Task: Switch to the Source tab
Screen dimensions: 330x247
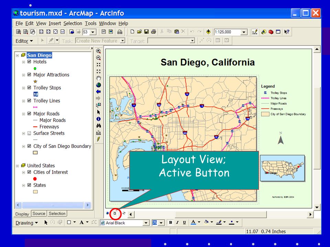Action: click(39, 213)
